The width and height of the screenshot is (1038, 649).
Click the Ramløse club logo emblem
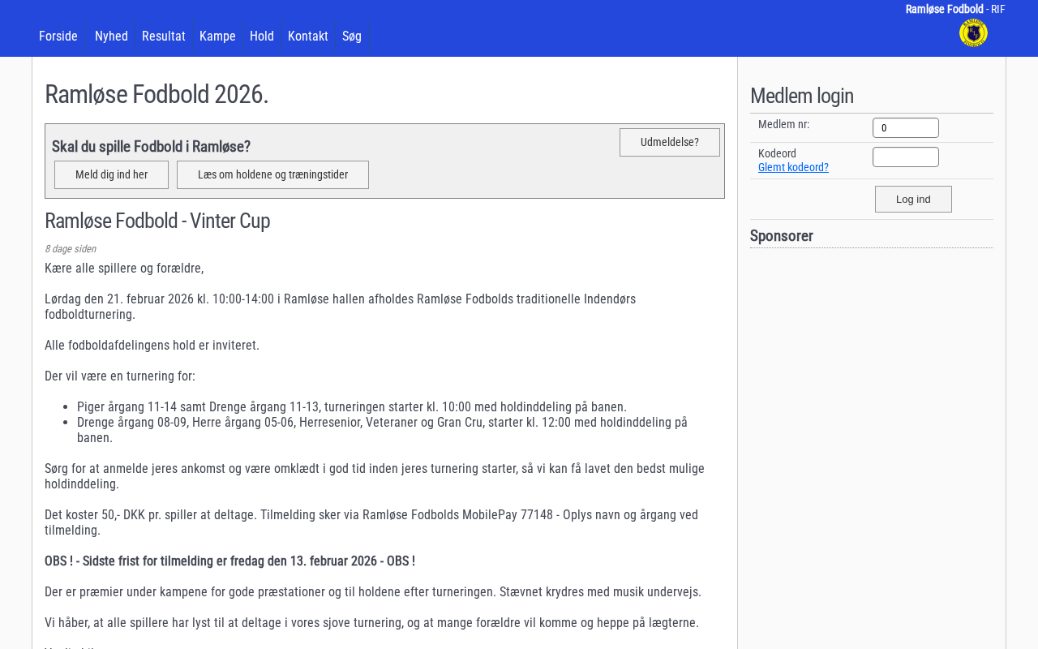973,33
